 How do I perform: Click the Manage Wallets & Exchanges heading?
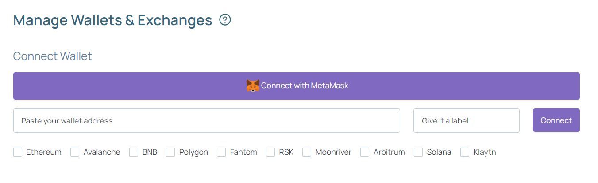(x=113, y=20)
